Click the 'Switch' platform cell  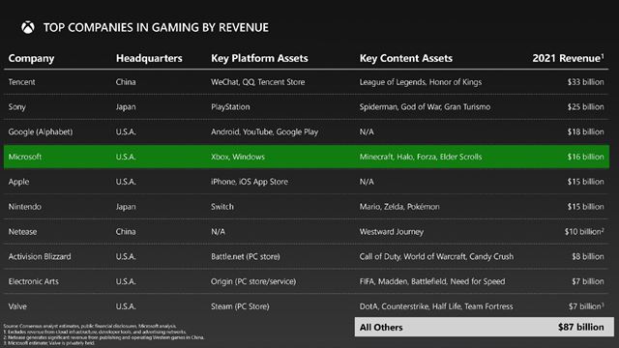click(222, 207)
